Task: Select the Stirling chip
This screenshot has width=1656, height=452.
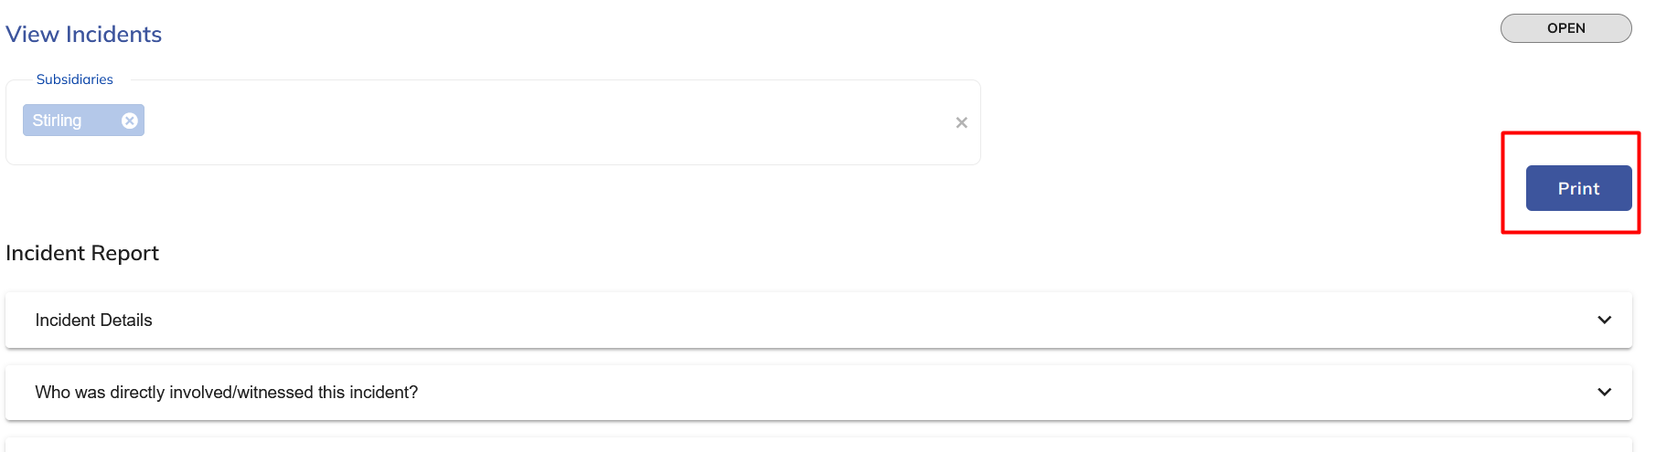Action: pyautogui.click(x=73, y=121)
